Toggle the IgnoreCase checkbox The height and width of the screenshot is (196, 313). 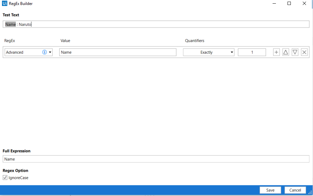(x=5, y=178)
